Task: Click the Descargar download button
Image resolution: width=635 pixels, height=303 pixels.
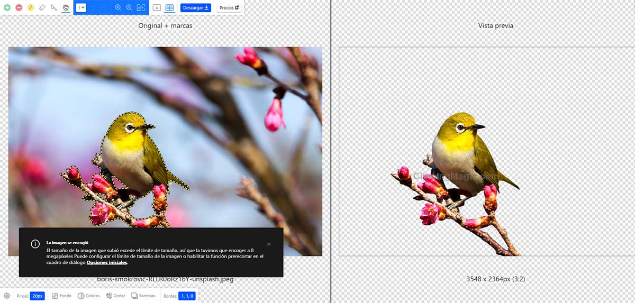Action: tap(196, 8)
